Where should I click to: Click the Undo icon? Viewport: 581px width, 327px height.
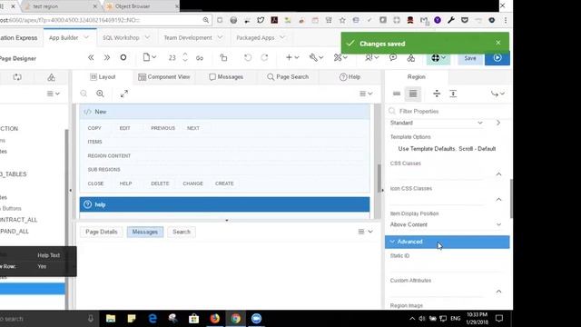(248, 57)
